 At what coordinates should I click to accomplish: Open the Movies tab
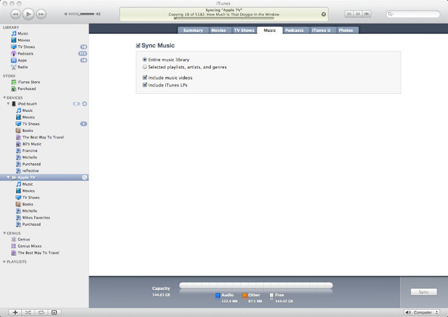point(218,30)
